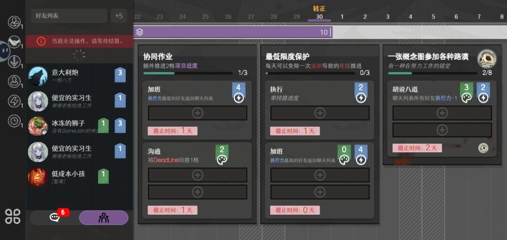
Task: Click the download arrow icon in left sidebar
Action: point(14,62)
